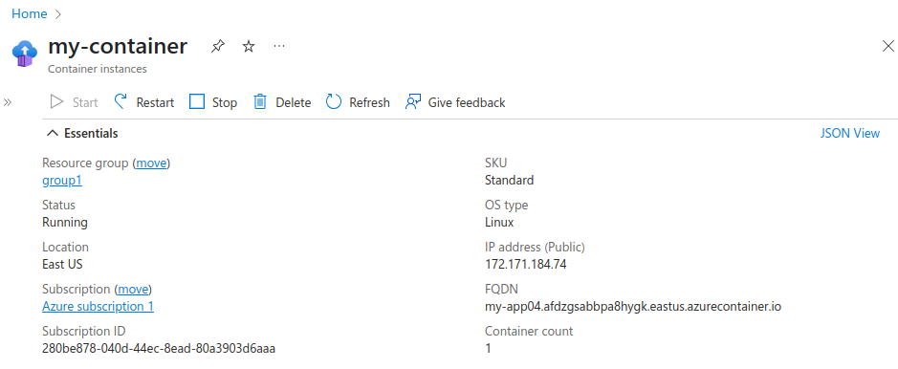Stop the running container
This screenshot has width=898, height=369.
point(213,102)
